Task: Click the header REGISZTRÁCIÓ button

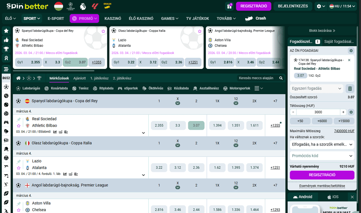Action: pos(253,6)
